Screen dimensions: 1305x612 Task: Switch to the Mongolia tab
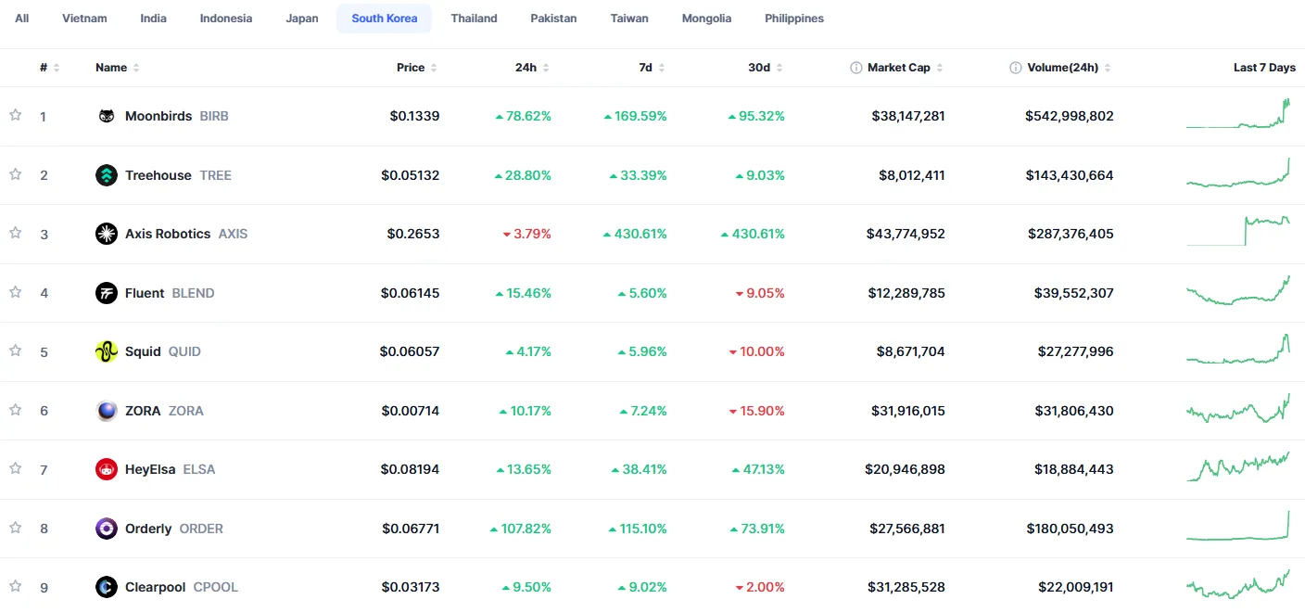(x=706, y=19)
